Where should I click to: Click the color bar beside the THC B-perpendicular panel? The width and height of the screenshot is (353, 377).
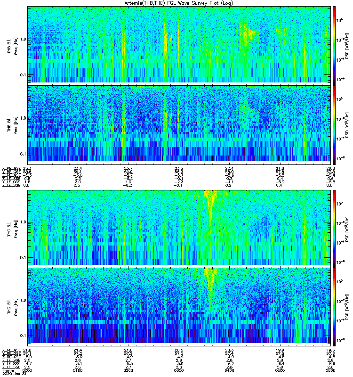[x=334, y=229]
